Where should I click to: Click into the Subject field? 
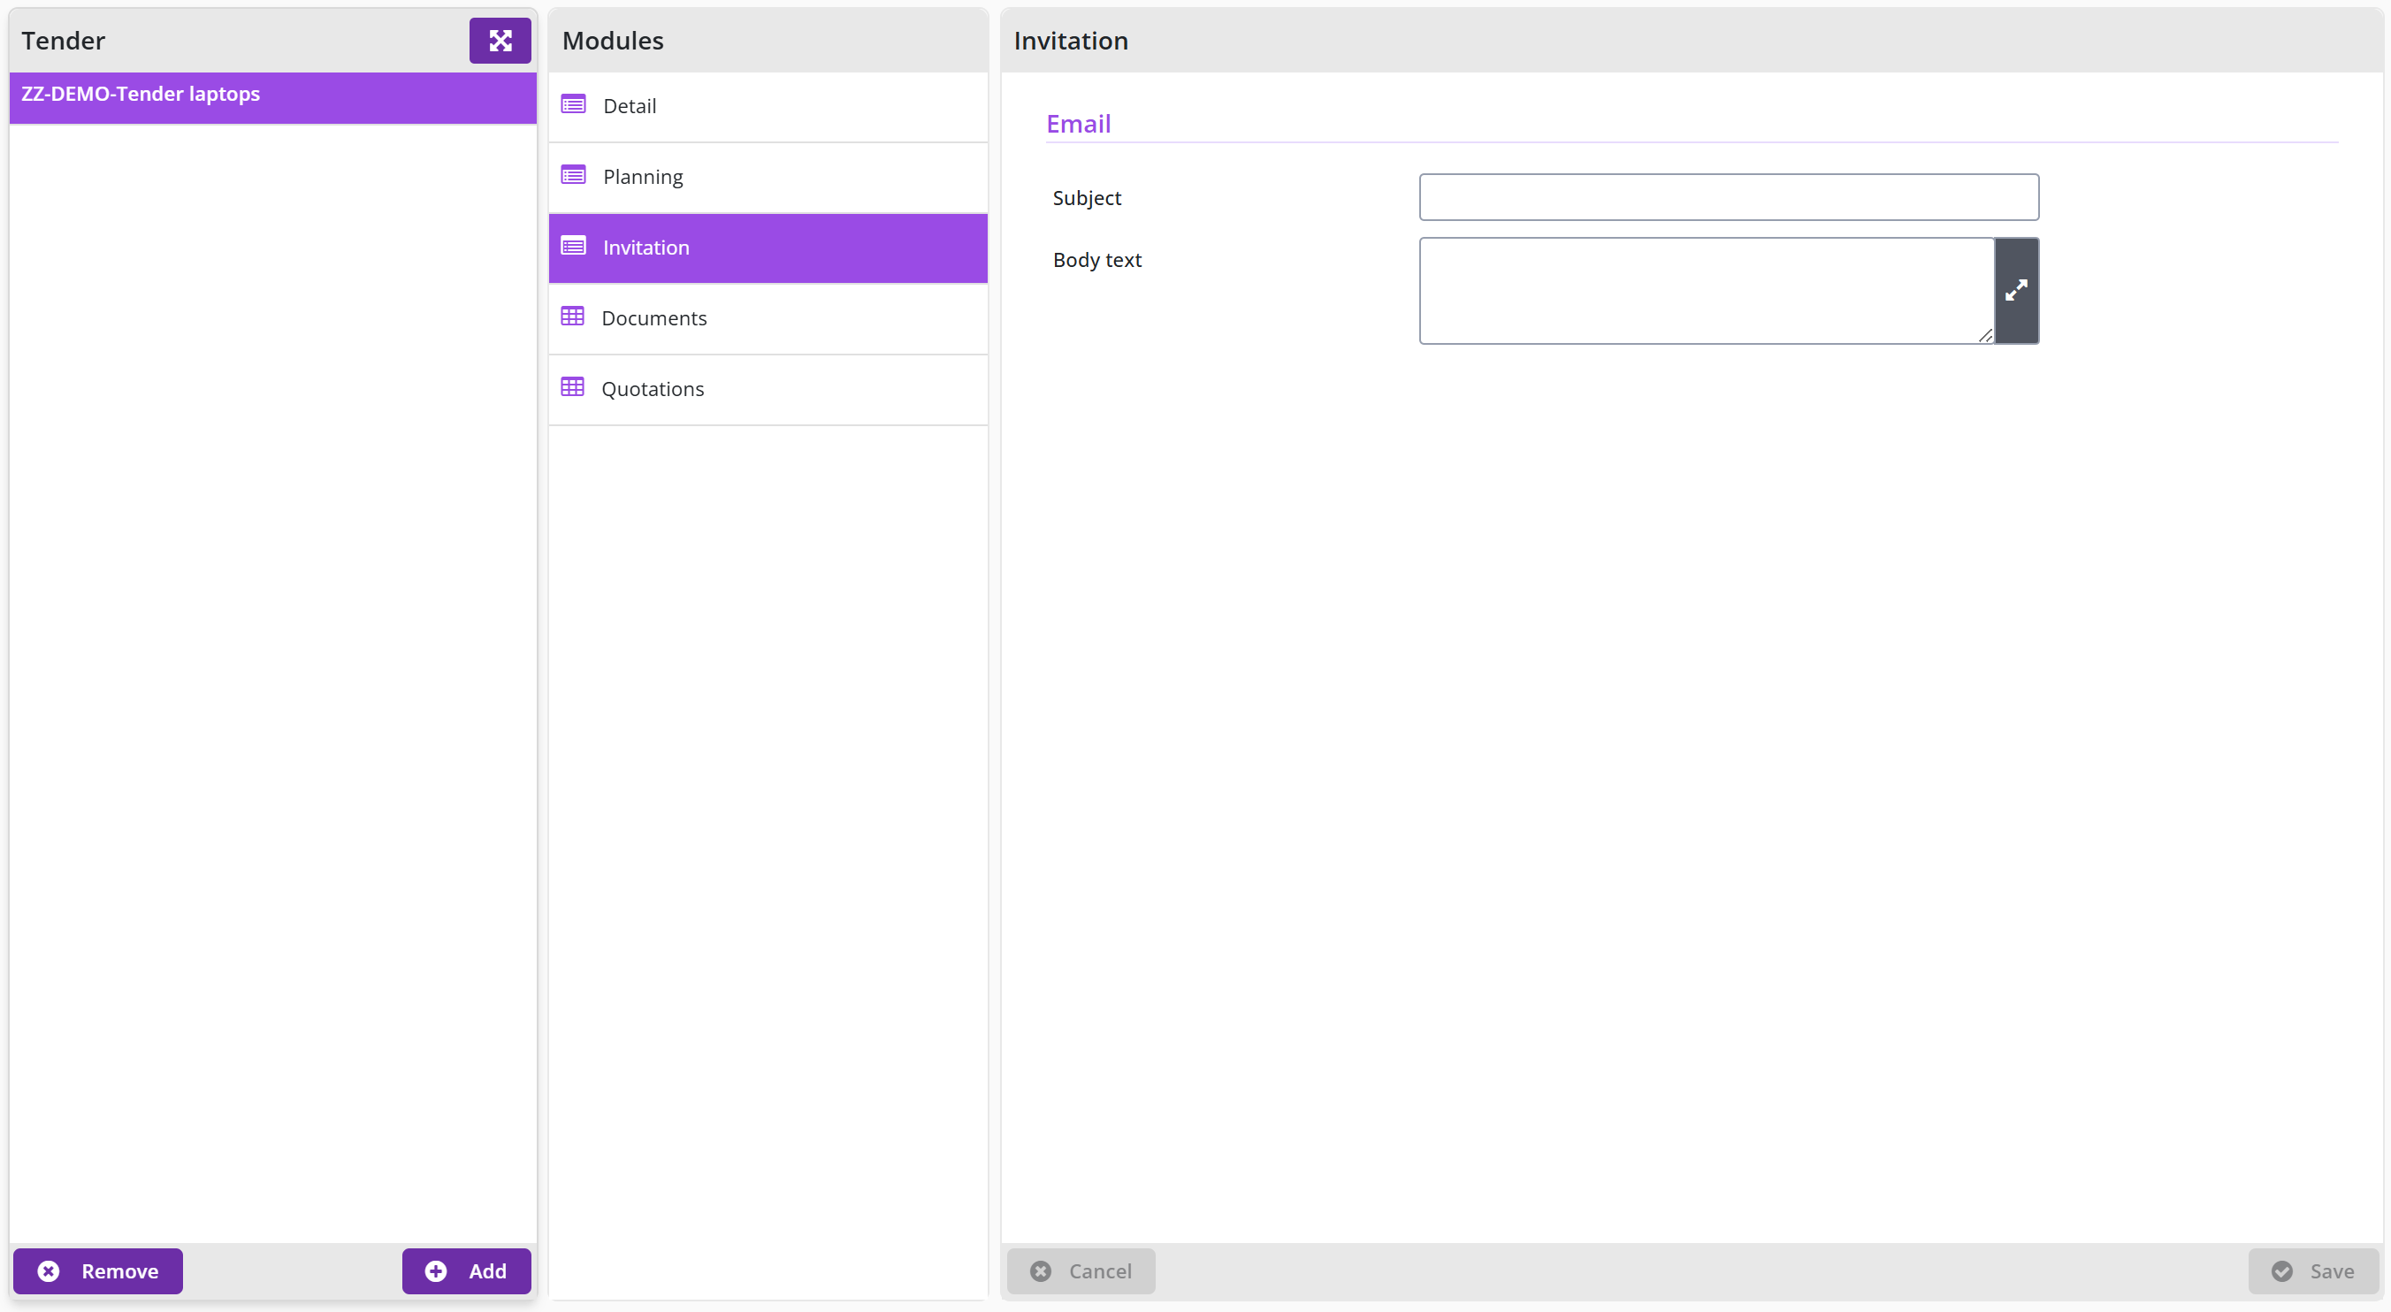[1729, 196]
